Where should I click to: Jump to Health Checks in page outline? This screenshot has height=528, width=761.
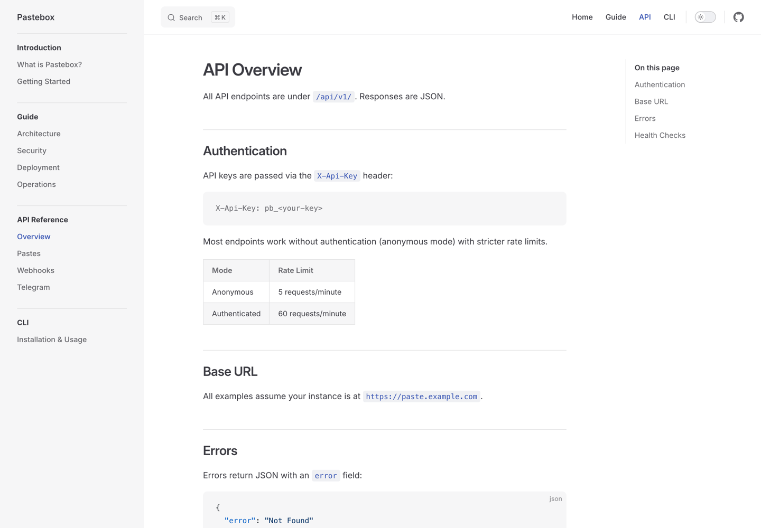660,135
